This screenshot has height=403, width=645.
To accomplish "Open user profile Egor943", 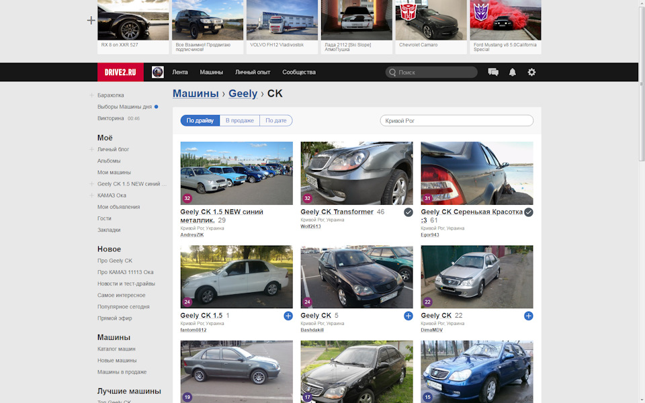I will pyautogui.click(x=430, y=235).
